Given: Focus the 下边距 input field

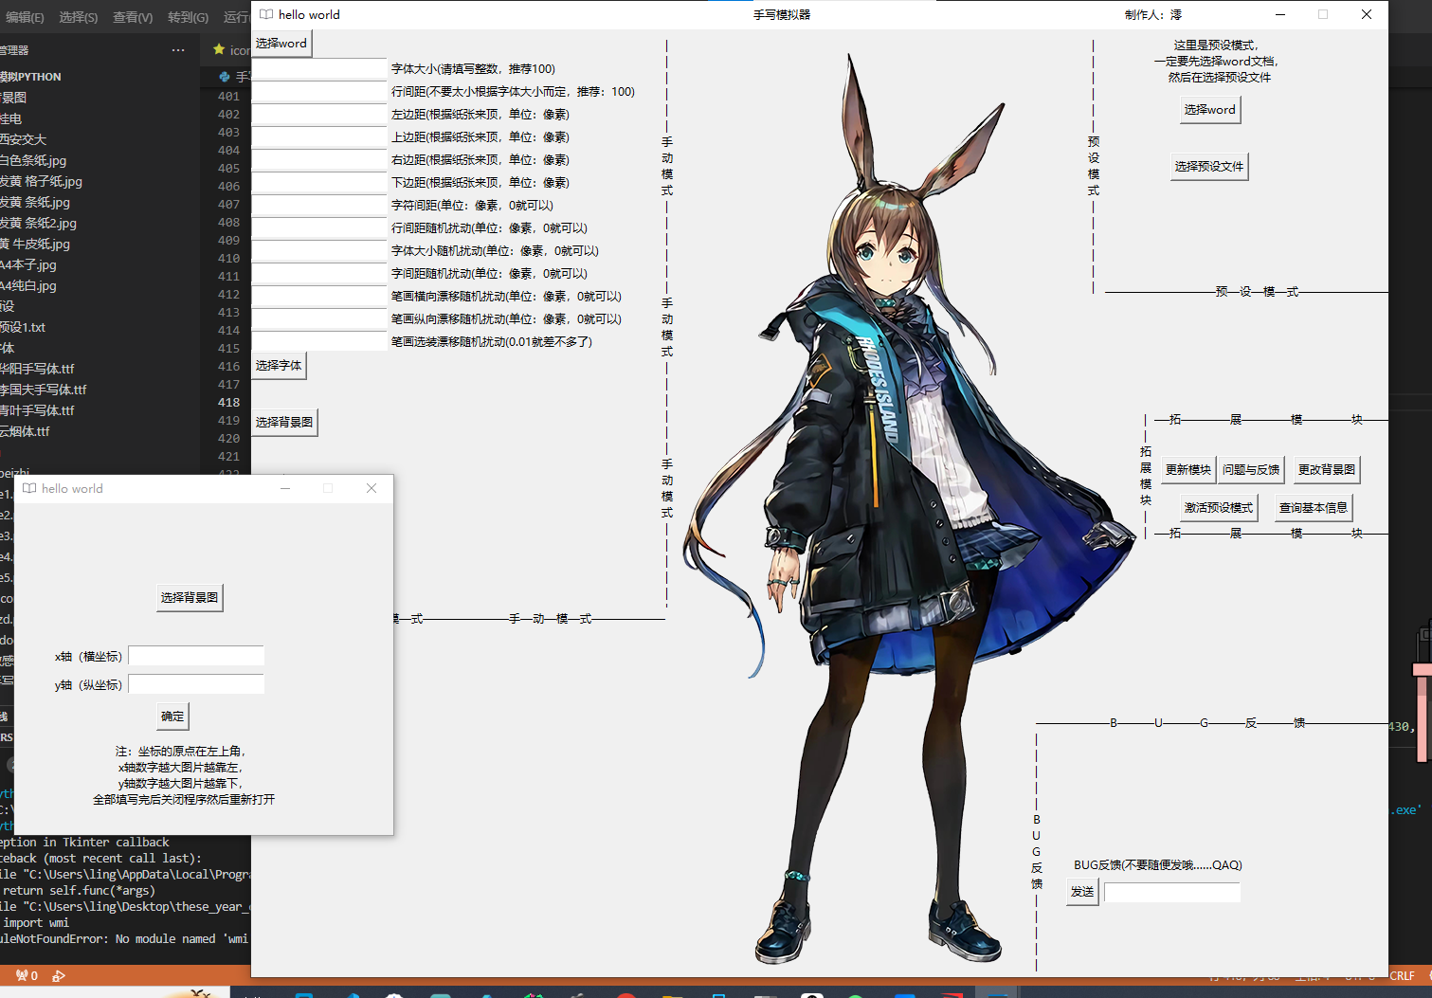Looking at the screenshot, I should [x=319, y=182].
